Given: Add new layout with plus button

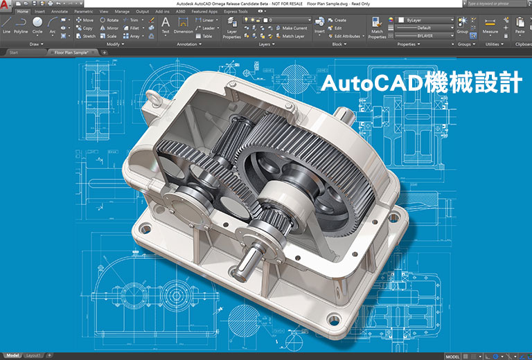Looking at the screenshot, I should click(x=50, y=356).
